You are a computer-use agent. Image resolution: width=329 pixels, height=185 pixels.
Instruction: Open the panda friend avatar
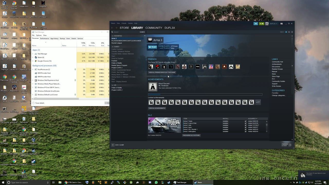click(x=231, y=67)
